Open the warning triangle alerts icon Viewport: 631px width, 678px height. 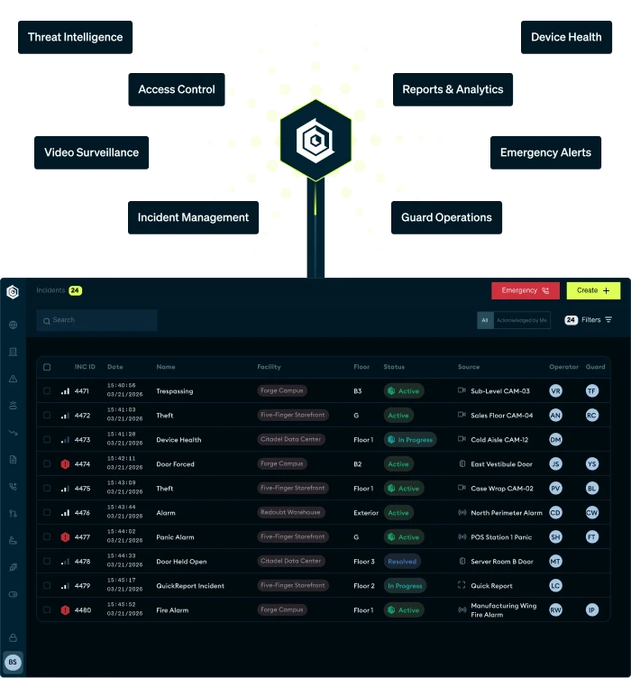tap(13, 380)
